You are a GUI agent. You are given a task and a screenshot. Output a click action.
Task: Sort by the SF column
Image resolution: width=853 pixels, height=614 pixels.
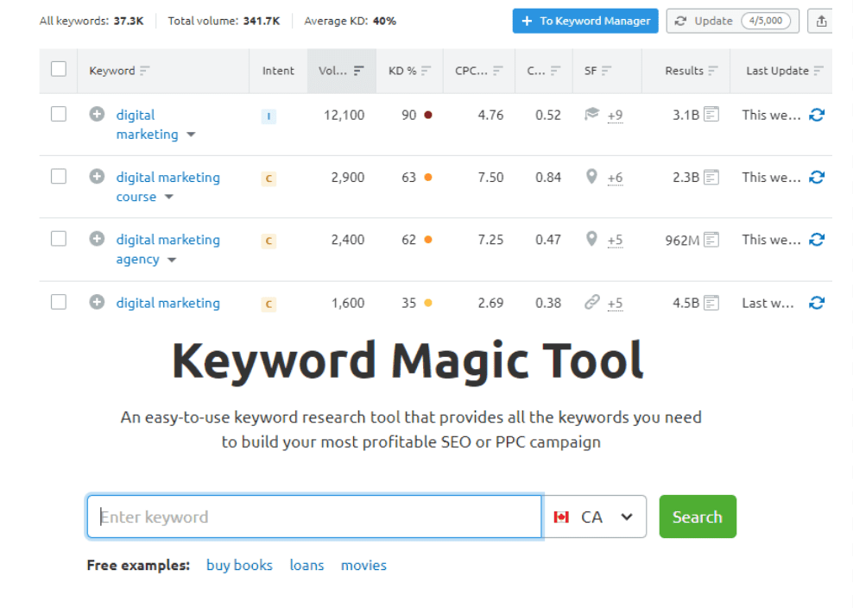coord(607,71)
